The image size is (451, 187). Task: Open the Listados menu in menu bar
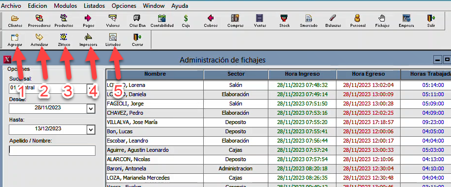[x=95, y=6]
